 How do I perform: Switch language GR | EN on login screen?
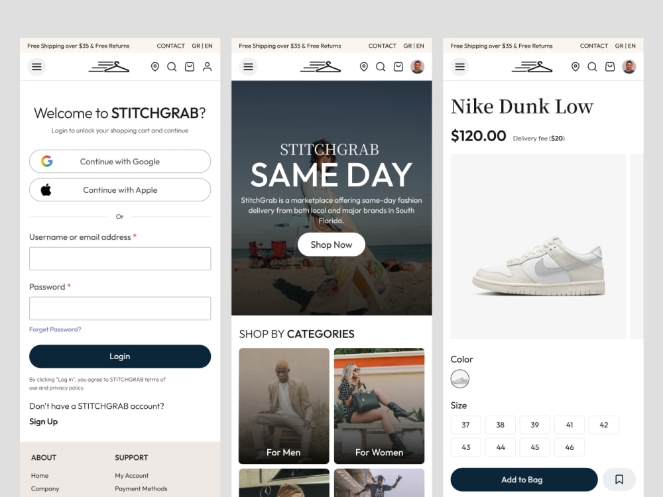click(202, 46)
